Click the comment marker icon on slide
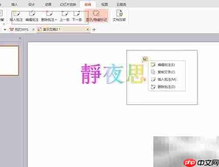219x167 pixels. (145, 59)
